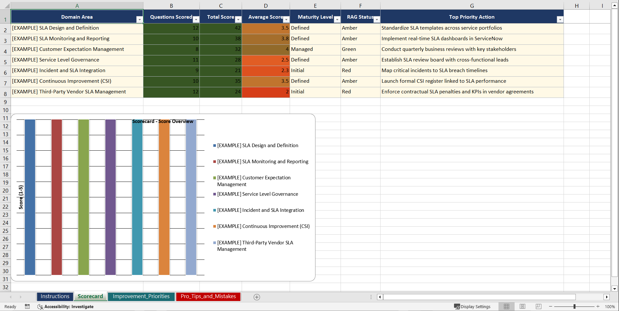This screenshot has height=311, width=619.
Task: Open Page Break Preview from status bar
Action: point(538,306)
